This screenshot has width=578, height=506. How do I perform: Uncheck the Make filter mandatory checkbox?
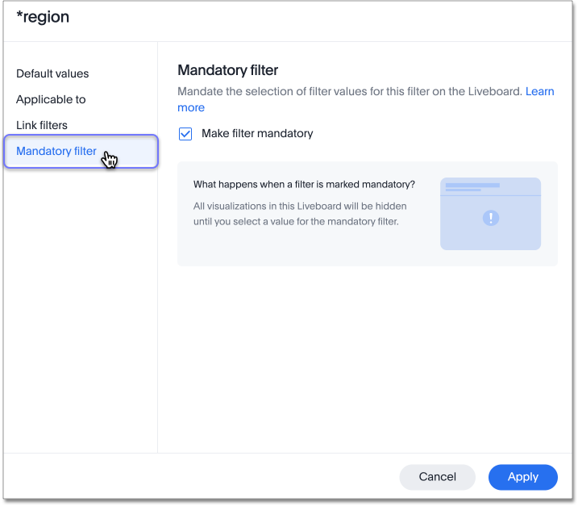click(185, 134)
